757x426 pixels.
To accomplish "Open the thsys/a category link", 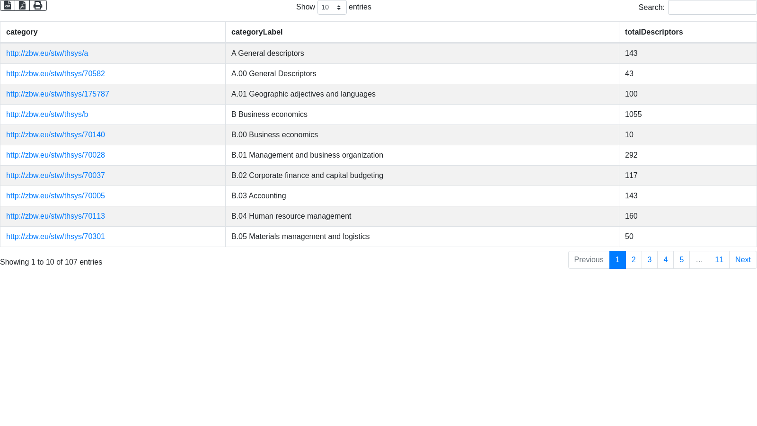I will (47, 53).
